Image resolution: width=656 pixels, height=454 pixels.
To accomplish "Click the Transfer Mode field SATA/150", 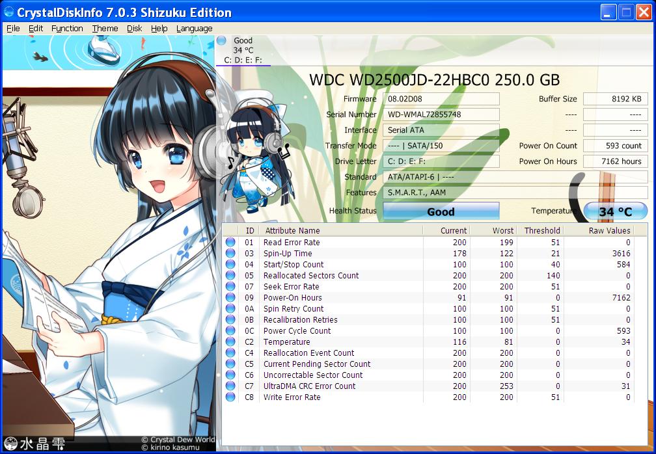I will (x=441, y=146).
